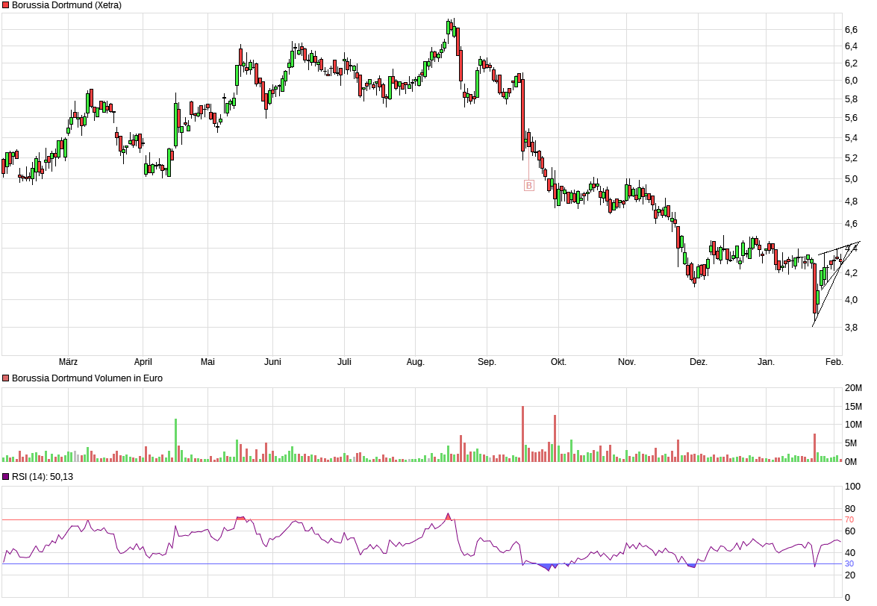Click the tall green volume bar in April
Screen dimensions: 877x606
[x=175, y=440]
